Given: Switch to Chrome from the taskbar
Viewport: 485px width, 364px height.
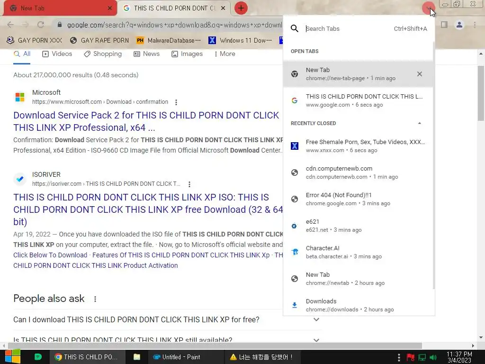Looking at the screenshot, I should (88, 357).
